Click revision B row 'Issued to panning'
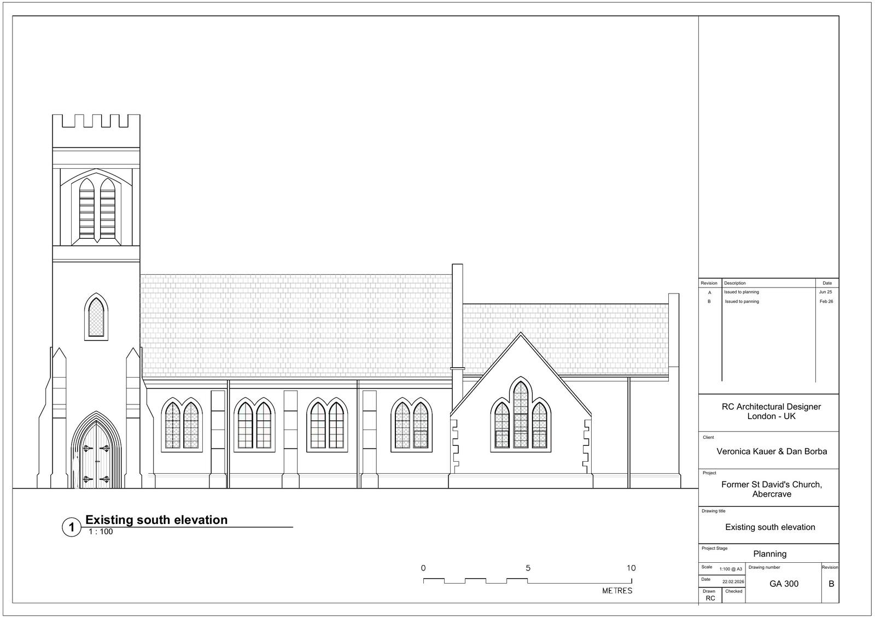The width and height of the screenshot is (875, 618). tap(742, 302)
